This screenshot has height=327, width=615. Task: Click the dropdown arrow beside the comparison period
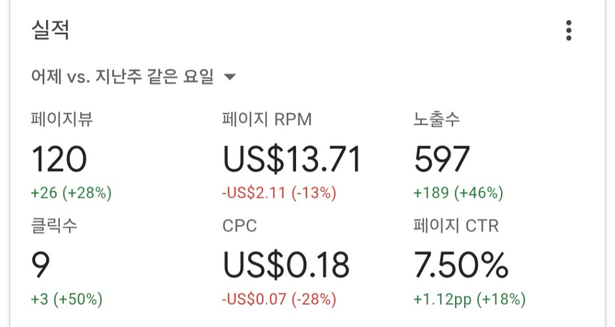(230, 77)
